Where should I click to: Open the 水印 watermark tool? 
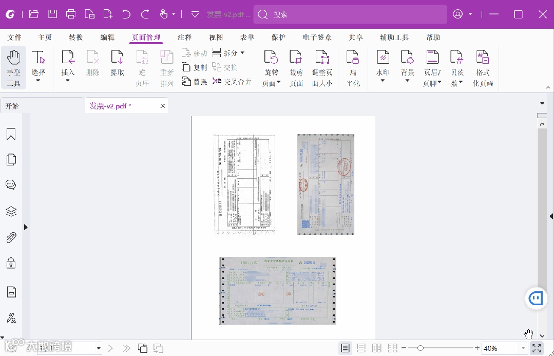[x=383, y=66]
